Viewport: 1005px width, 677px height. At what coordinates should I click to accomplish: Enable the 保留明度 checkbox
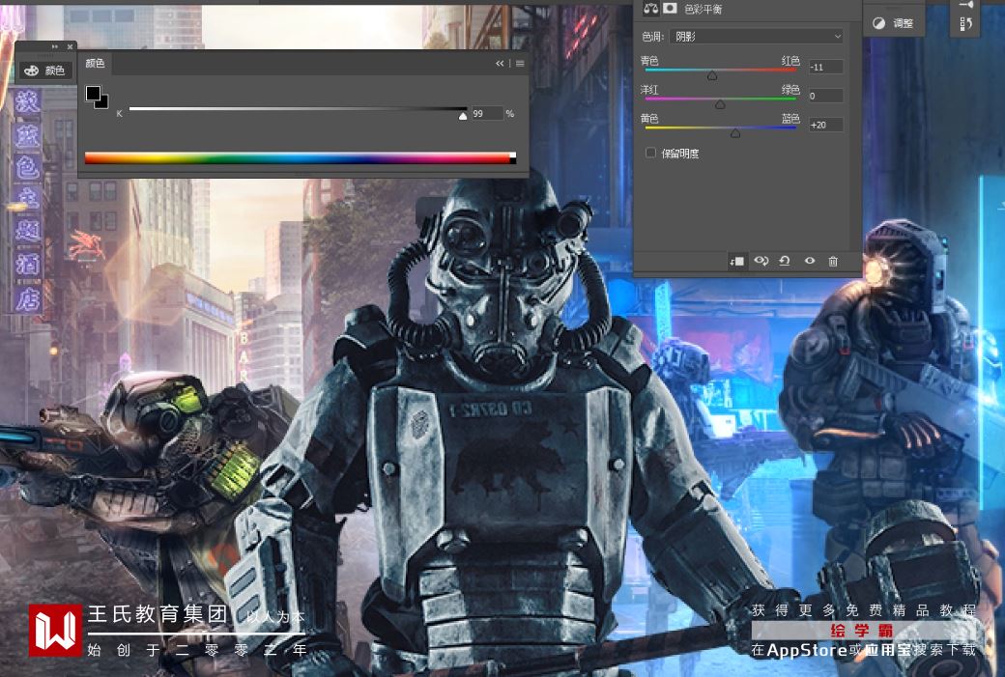pyautogui.click(x=650, y=153)
